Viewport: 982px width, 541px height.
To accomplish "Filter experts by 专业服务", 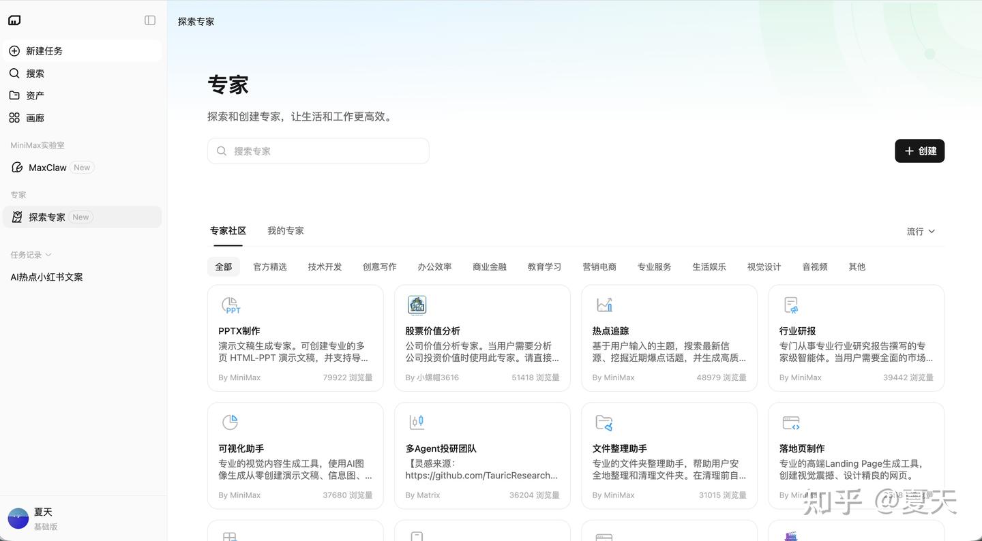I will 654,267.
